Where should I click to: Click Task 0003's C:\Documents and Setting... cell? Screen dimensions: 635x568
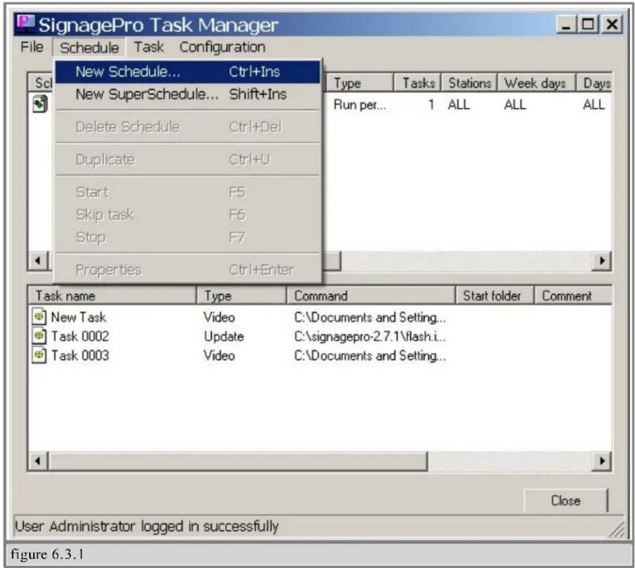(x=370, y=355)
